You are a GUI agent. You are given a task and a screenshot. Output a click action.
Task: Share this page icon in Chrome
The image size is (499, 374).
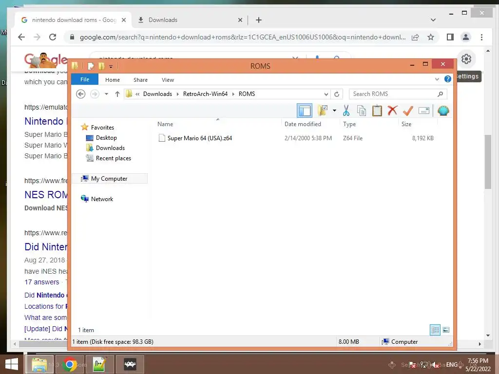coord(415,37)
